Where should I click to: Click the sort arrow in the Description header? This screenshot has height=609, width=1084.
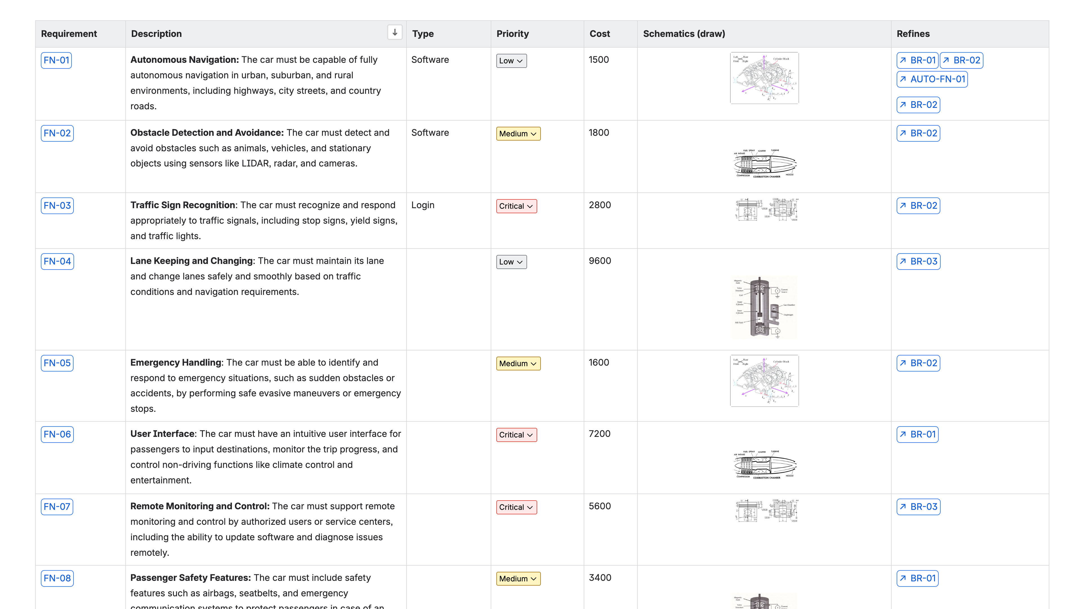pos(394,32)
